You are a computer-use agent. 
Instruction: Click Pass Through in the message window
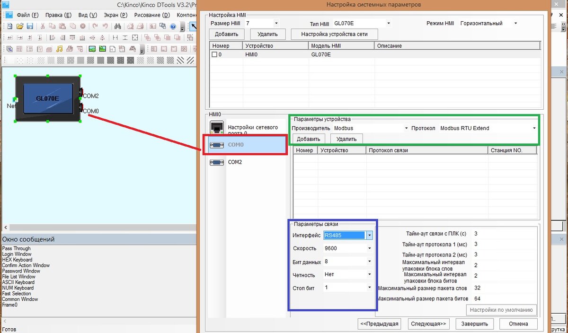tap(16, 248)
